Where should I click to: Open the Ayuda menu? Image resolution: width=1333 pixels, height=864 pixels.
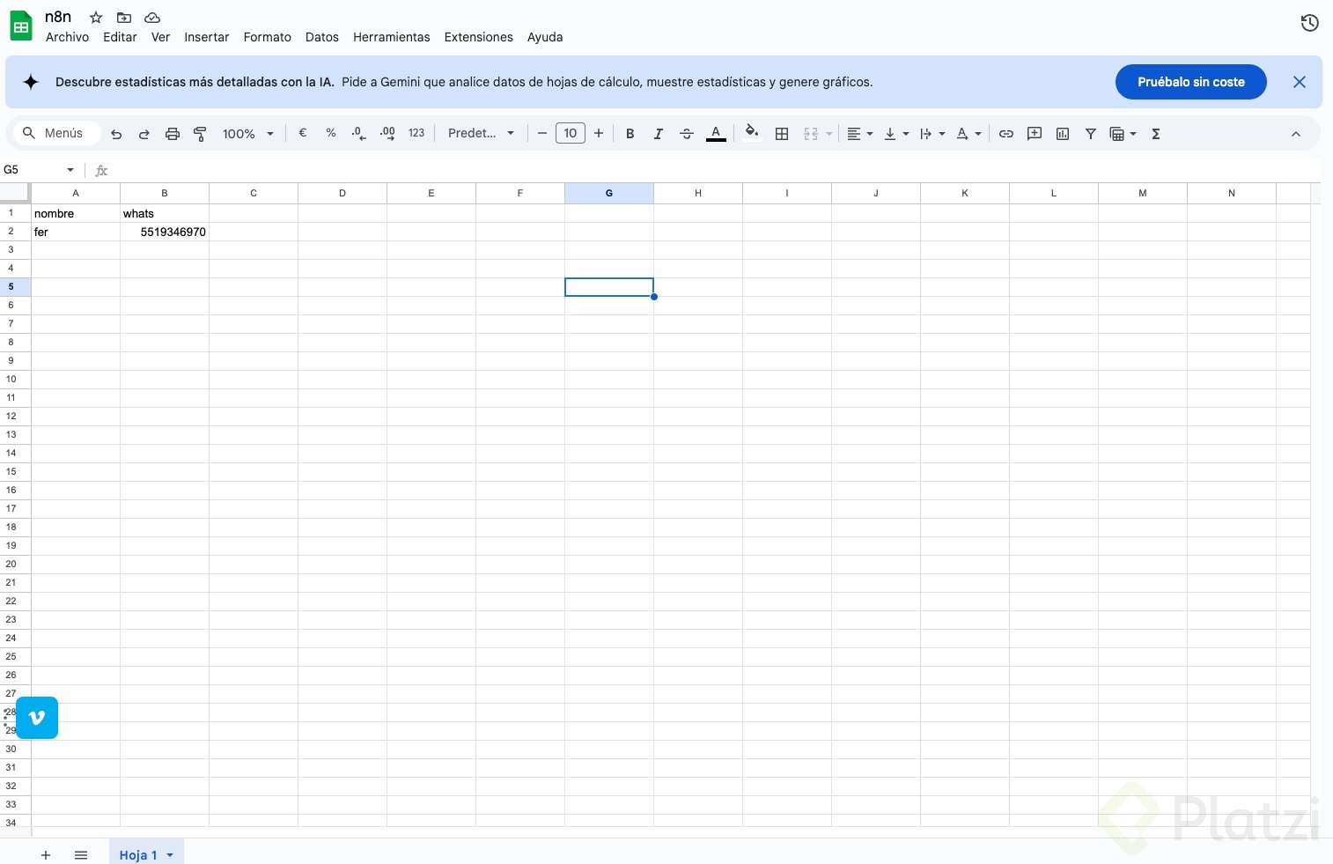544,37
